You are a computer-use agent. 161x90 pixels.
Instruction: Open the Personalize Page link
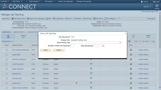coord(148,12)
